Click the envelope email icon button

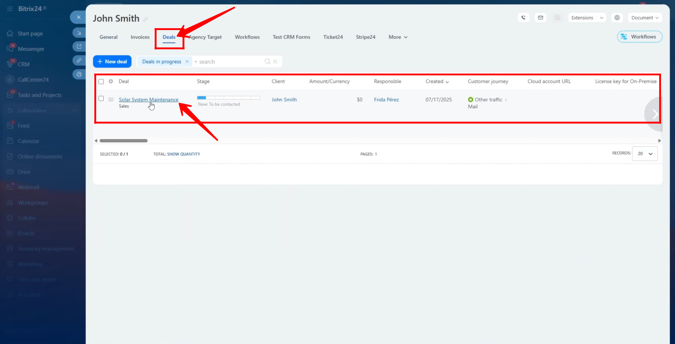(x=540, y=18)
